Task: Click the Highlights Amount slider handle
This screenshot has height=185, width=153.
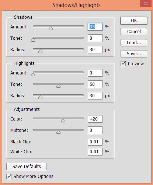Action: pyautogui.click(x=33, y=74)
